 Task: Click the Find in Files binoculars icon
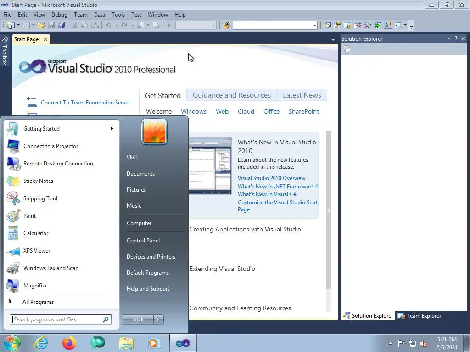226,26
